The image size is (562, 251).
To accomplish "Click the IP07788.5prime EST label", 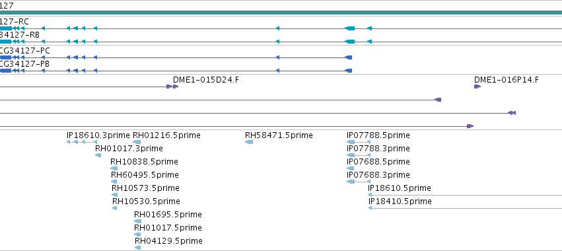I will (378, 135).
